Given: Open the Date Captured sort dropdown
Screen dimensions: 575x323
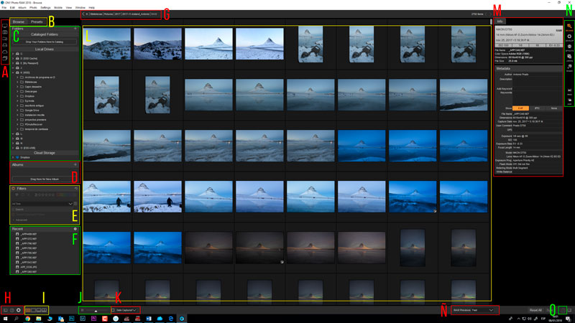Looking at the screenshot, I should (125, 310).
